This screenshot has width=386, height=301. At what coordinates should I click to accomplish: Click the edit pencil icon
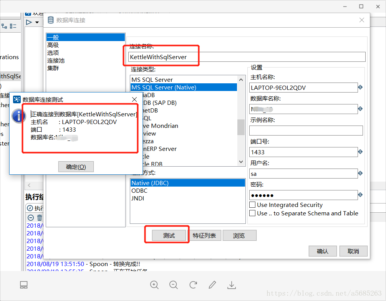point(212,285)
